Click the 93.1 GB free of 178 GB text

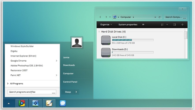[123, 43]
